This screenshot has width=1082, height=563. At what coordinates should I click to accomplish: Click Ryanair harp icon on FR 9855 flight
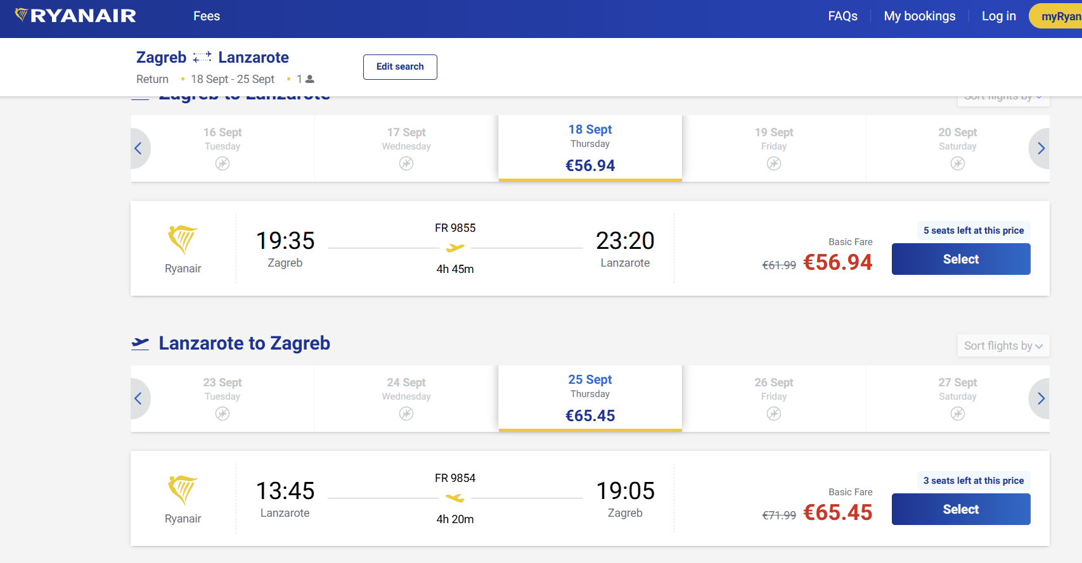(183, 240)
